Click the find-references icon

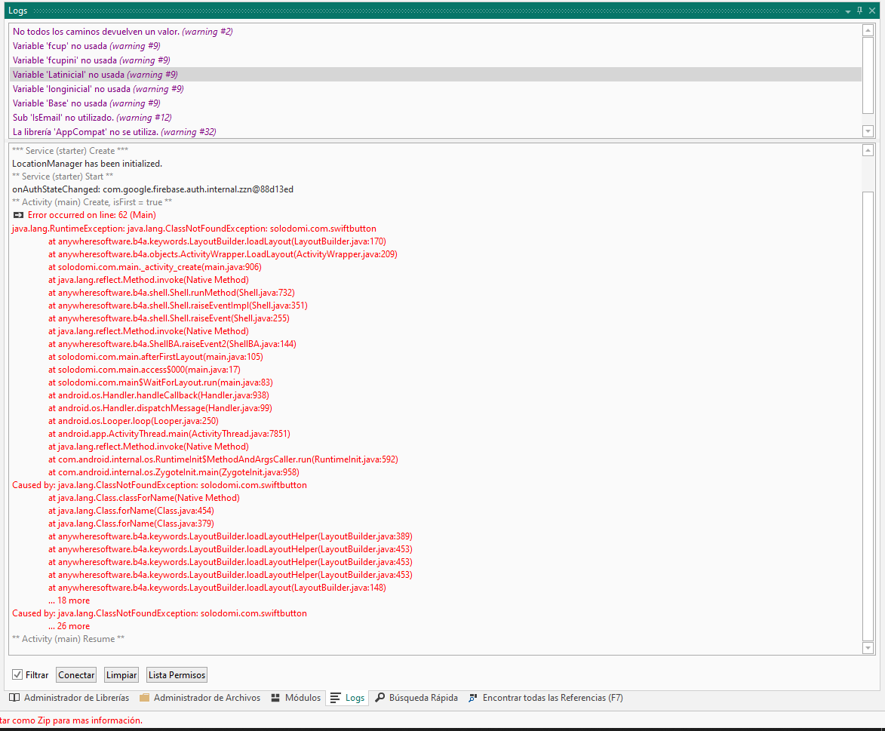(x=473, y=698)
